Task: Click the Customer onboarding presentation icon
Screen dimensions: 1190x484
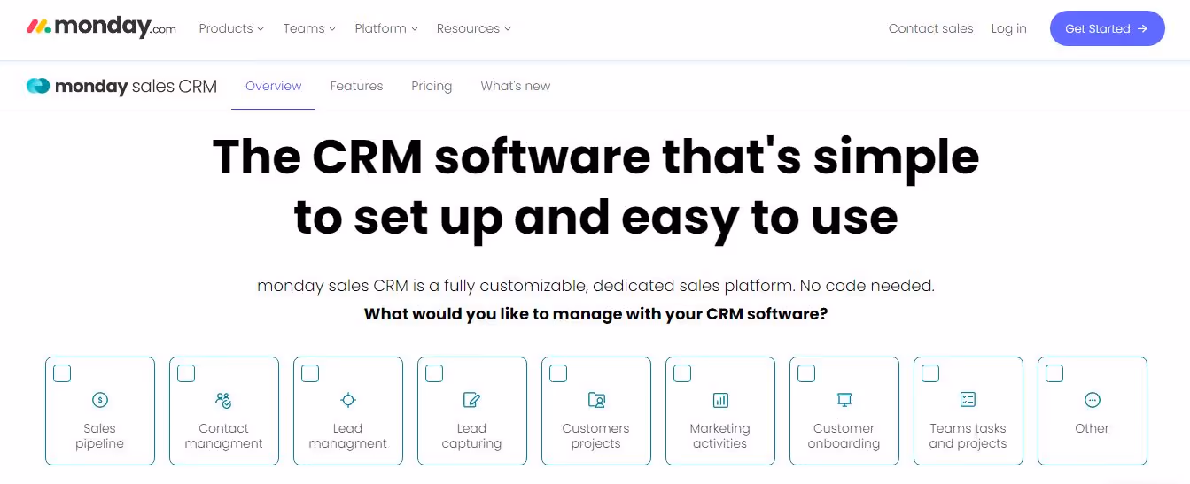Action: (844, 400)
